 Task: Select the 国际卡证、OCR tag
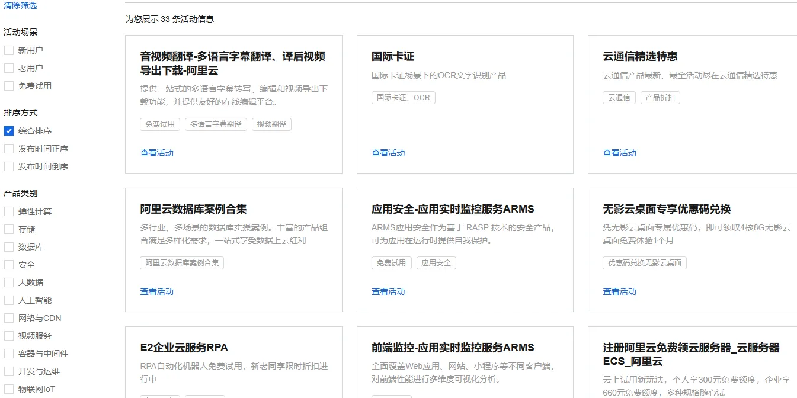(x=404, y=97)
